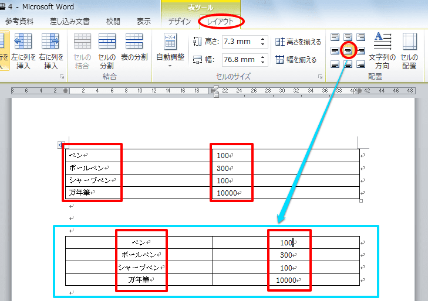428x301 pixels.
Task: Click the 高さ input field
Action: point(240,42)
